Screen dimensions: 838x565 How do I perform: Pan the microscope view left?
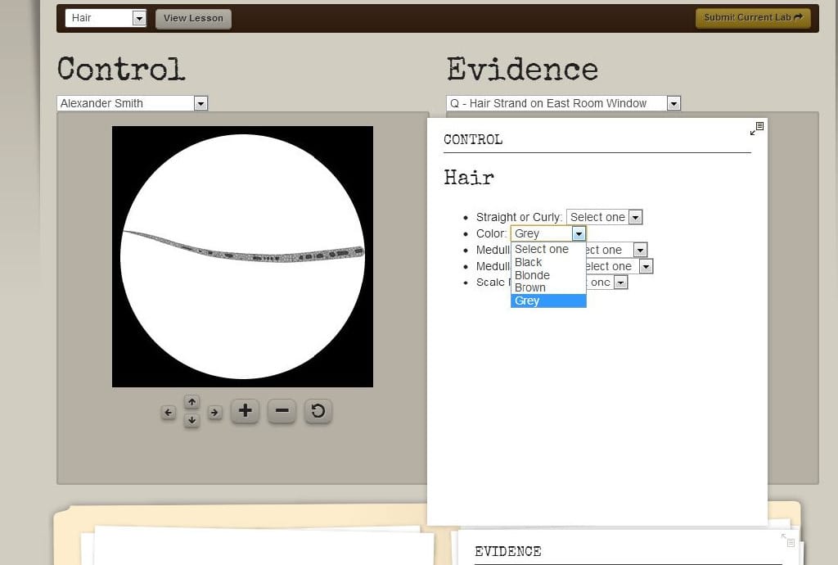[169, 412]
